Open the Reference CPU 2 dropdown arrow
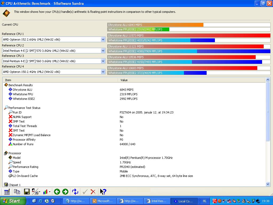This screenshot has height=205, width=273. tap(103, 51)
